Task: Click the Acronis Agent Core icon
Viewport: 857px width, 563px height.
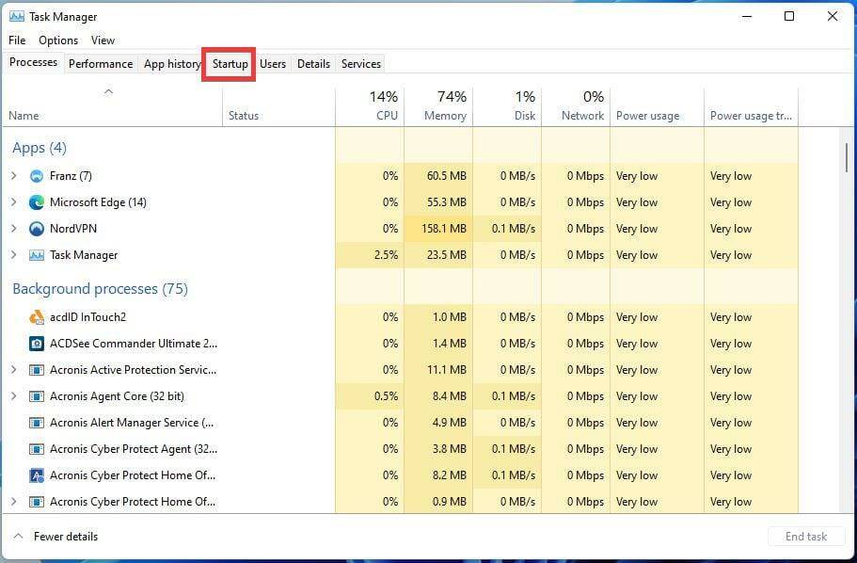Action: click(36, 396)
